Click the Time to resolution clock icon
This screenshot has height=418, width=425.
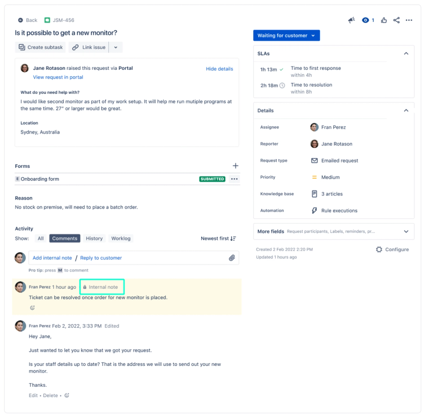point(282,86)
